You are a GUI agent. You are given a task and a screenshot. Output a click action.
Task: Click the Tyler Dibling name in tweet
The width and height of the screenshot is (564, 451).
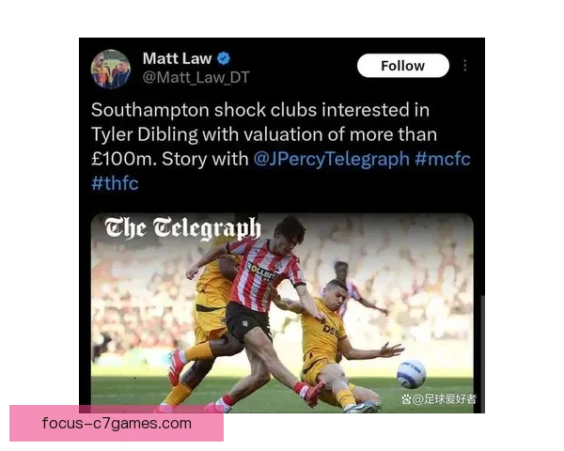click(x=145, y=134)
